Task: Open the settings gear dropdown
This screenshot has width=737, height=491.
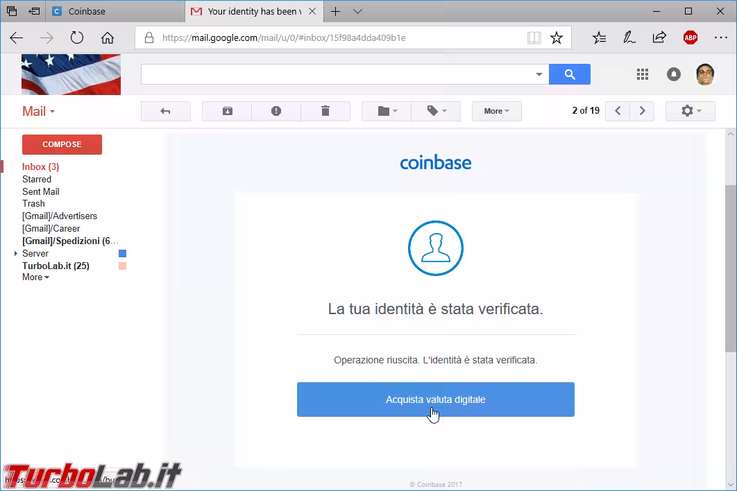Action: (x=691, y=112)
